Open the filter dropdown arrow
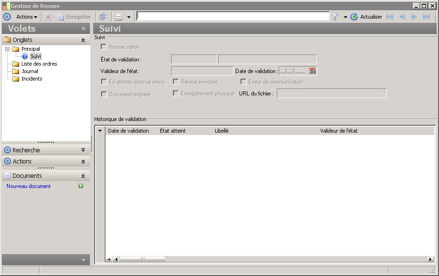This screenshot has width=439, height=276. click(x=345, y=17)
